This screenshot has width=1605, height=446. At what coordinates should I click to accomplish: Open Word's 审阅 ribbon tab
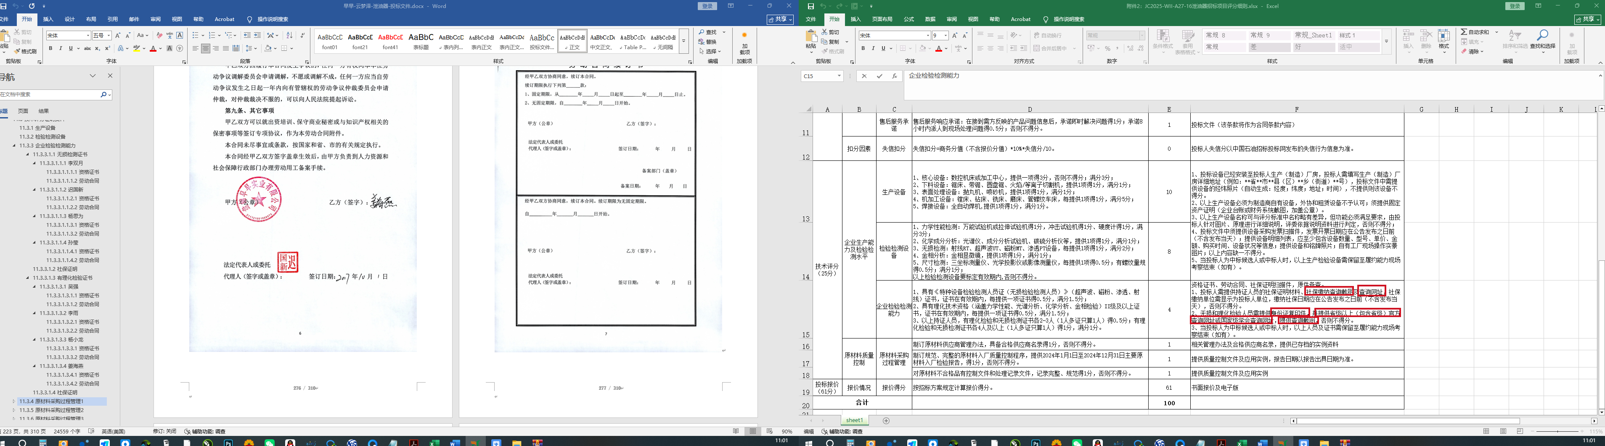click(155, 19)
